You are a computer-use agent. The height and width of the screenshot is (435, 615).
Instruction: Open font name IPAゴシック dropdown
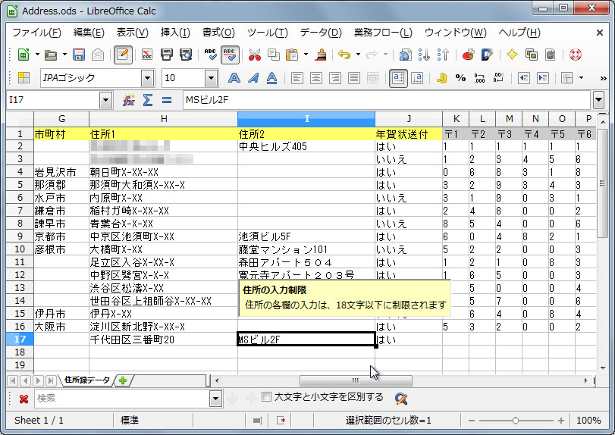147,78
